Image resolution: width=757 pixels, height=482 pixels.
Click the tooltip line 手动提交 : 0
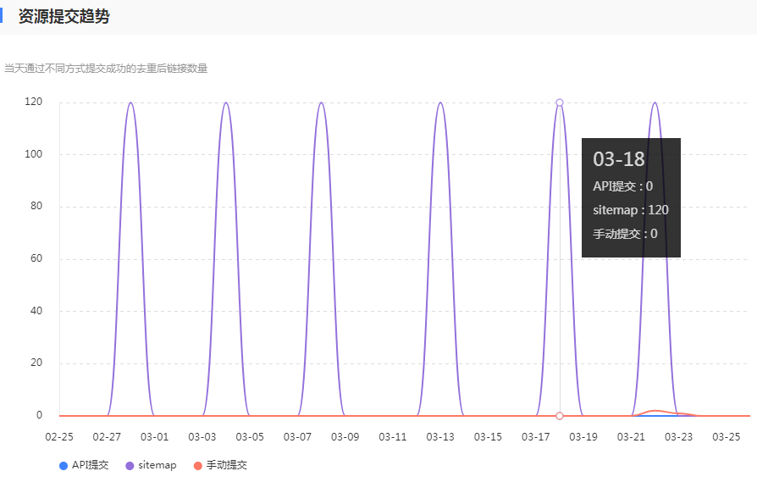[x=625, y=234]
